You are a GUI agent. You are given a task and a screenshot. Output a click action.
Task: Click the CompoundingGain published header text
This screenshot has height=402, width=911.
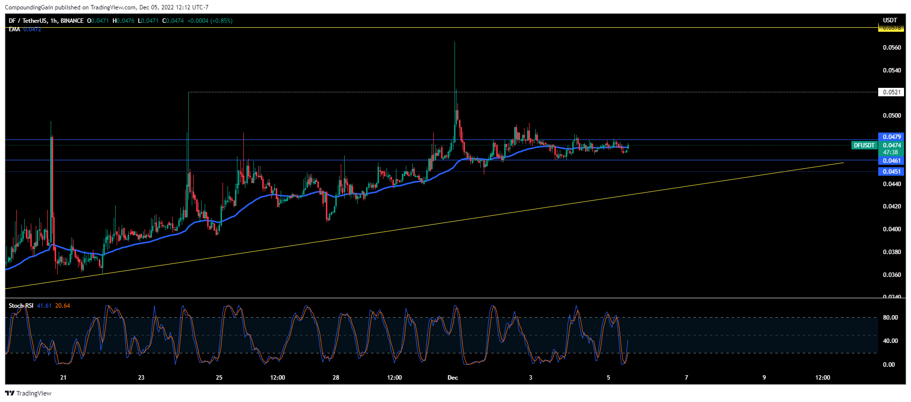[107, 7]
